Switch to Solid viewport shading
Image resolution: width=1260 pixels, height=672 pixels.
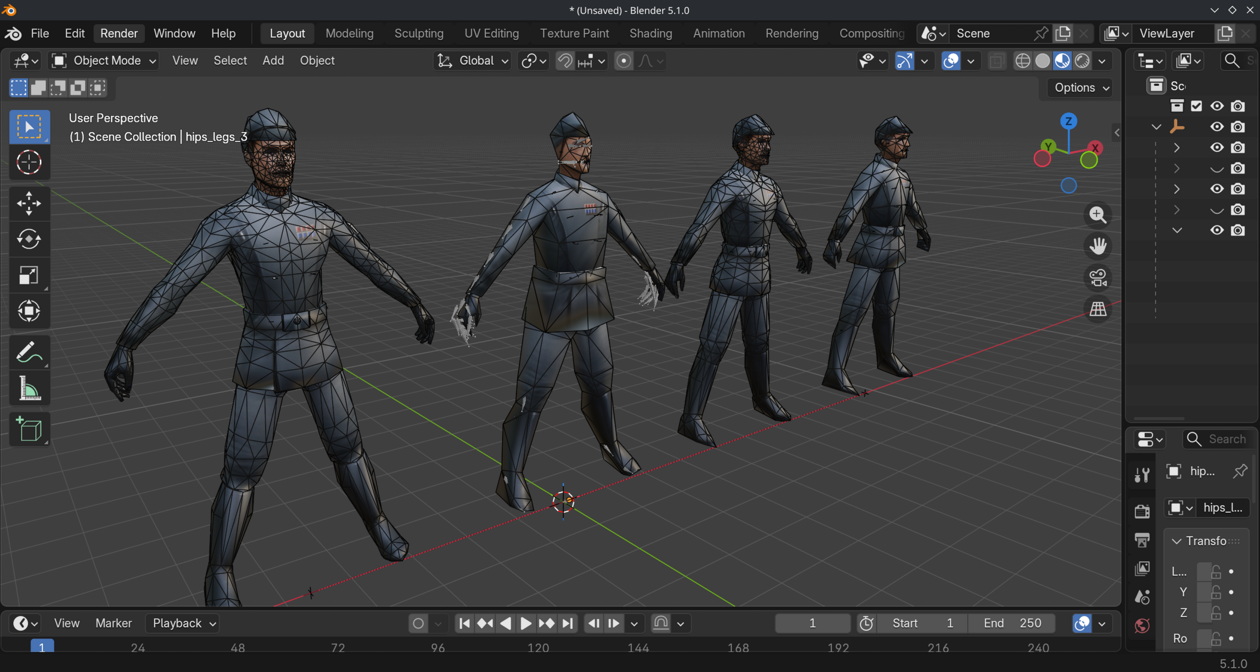pos(1042,61)
